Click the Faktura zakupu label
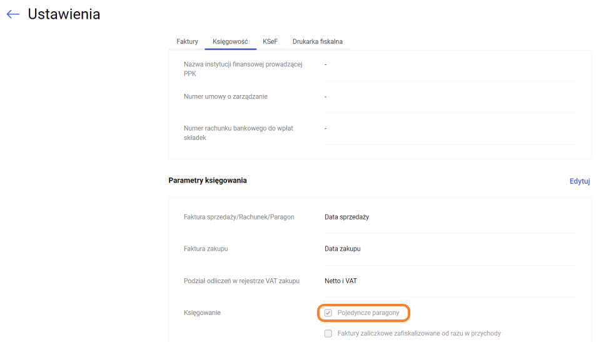Screen dimensions: 601x342 [x=206, y=249]
